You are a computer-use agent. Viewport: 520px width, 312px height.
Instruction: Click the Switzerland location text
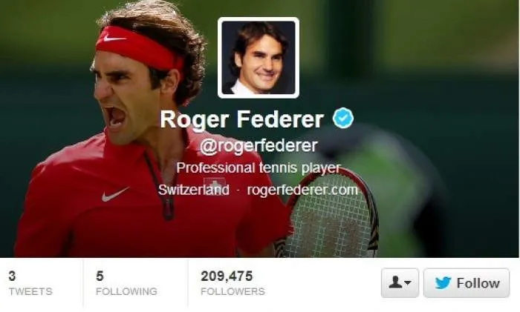pyautogui.click(x=193, y=190)
